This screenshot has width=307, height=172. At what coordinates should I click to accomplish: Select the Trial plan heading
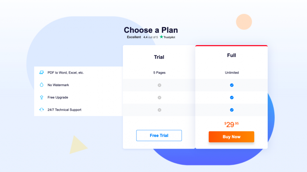tap(159, 57)
